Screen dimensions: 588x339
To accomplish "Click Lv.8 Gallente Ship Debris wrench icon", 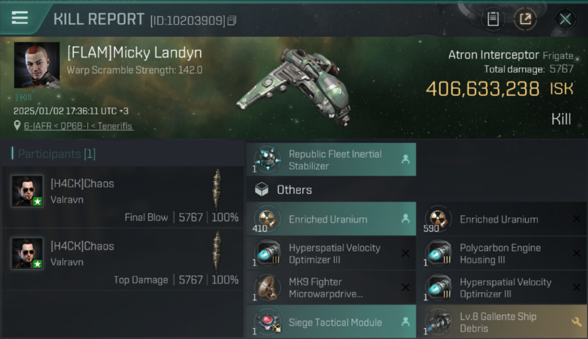I will 576,322.
